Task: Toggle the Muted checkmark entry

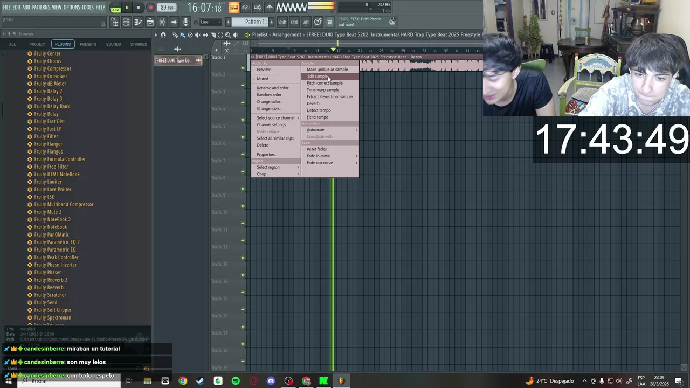Action: (x=276, y=79)
